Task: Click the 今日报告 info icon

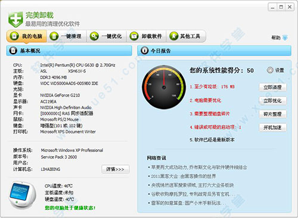Action: click(x=144, y=51)
